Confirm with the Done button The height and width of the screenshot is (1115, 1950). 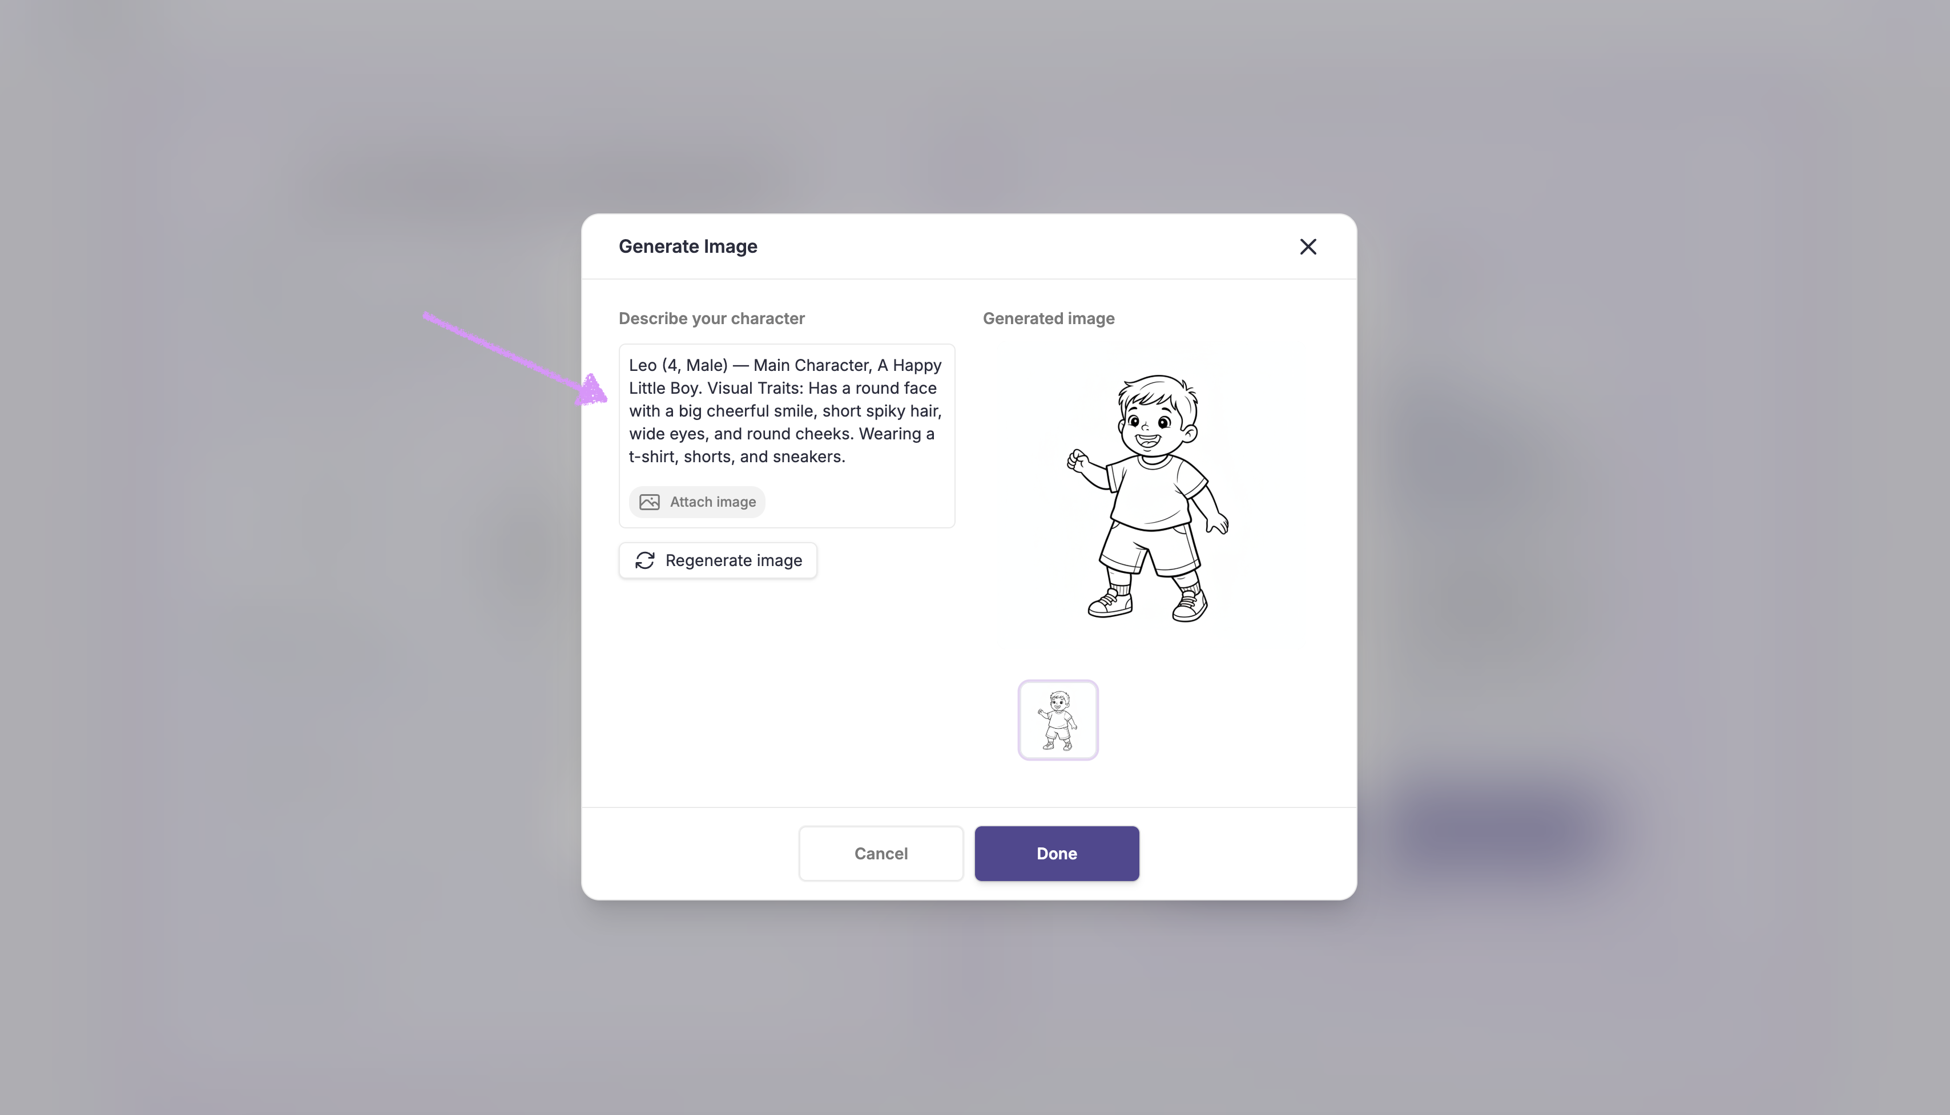tap(1057, 853)
